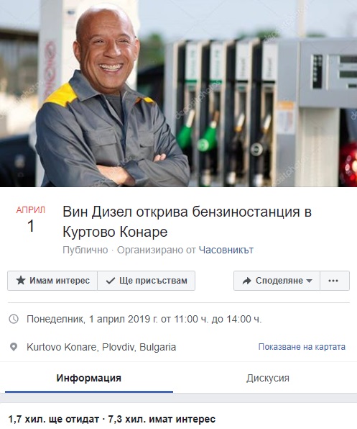357x429 pixels.
Task: Open the organizer link Часовникът
Action: 226,250
